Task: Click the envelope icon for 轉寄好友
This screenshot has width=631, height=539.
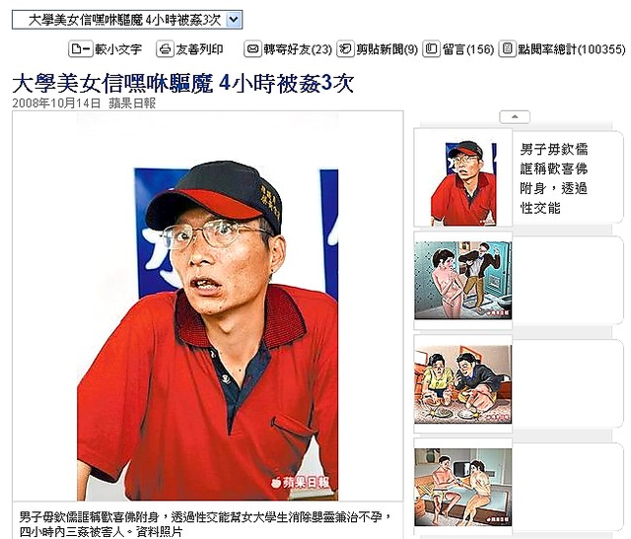Action: pyautogui.click(x=252, y=49)
